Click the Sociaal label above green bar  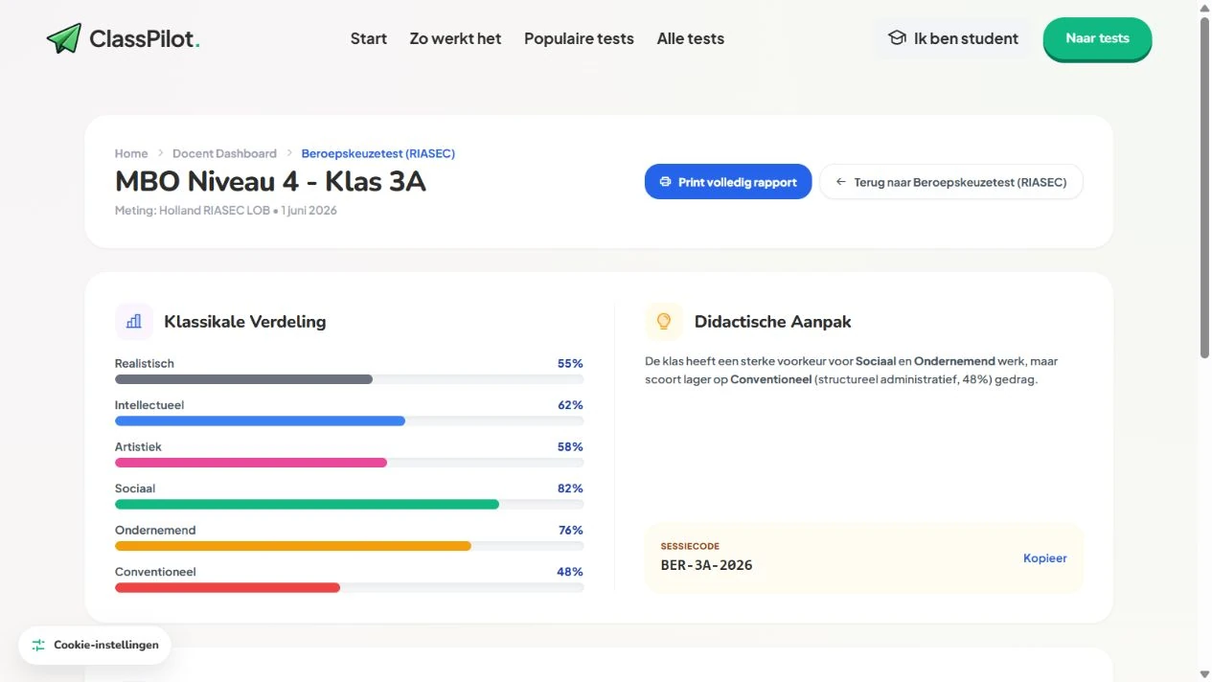pyautogui.click(x=135, y=489)
